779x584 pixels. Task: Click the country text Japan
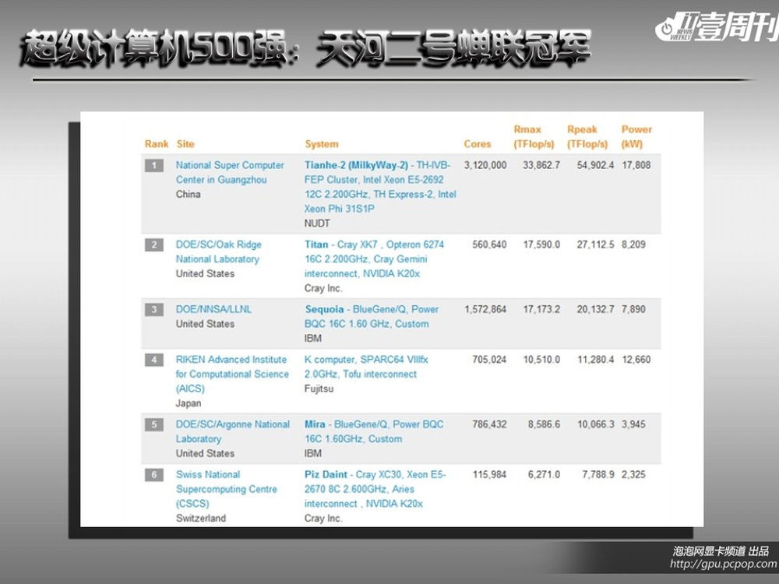(189, 403)
